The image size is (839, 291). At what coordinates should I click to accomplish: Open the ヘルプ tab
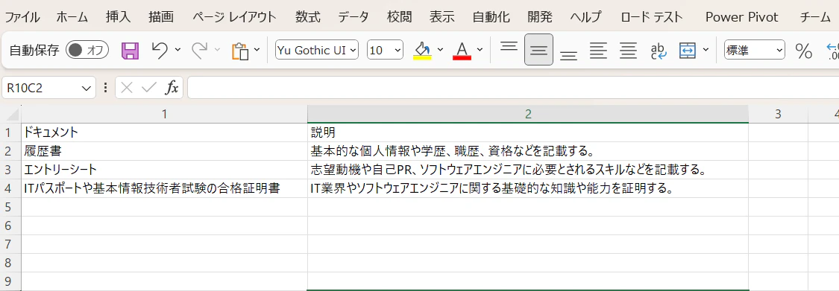pyautogui.click(x=586, y=17)
